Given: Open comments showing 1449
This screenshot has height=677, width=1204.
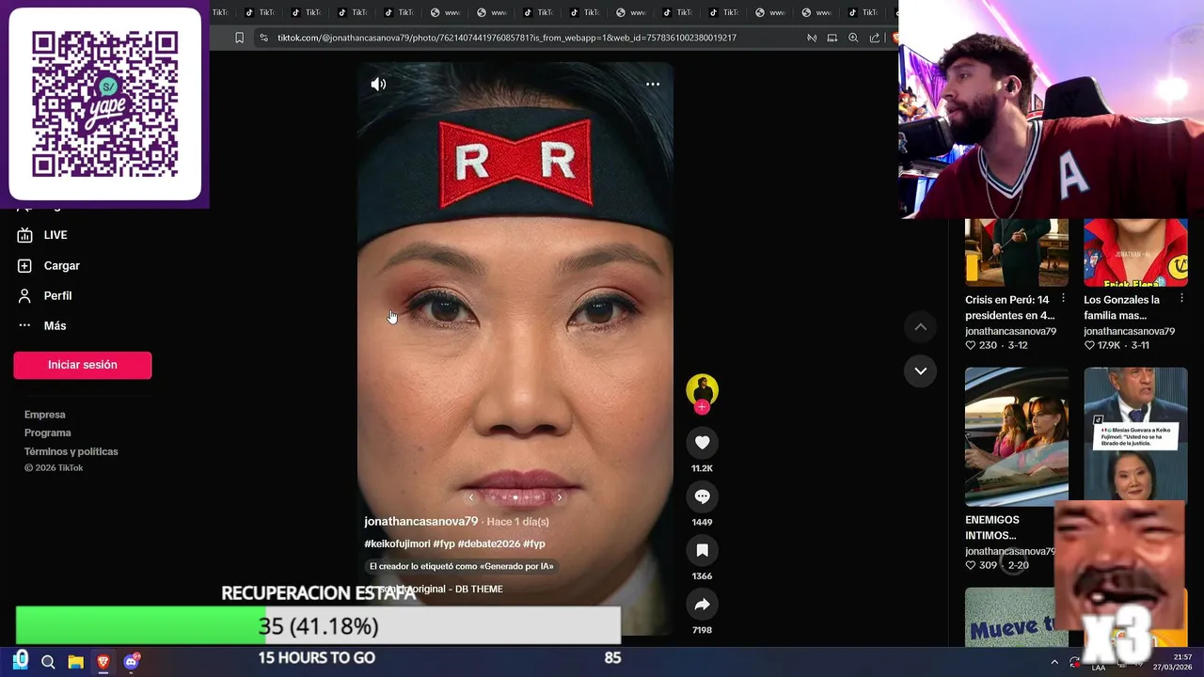Looking at the screenshot, I should pos(702,496).
